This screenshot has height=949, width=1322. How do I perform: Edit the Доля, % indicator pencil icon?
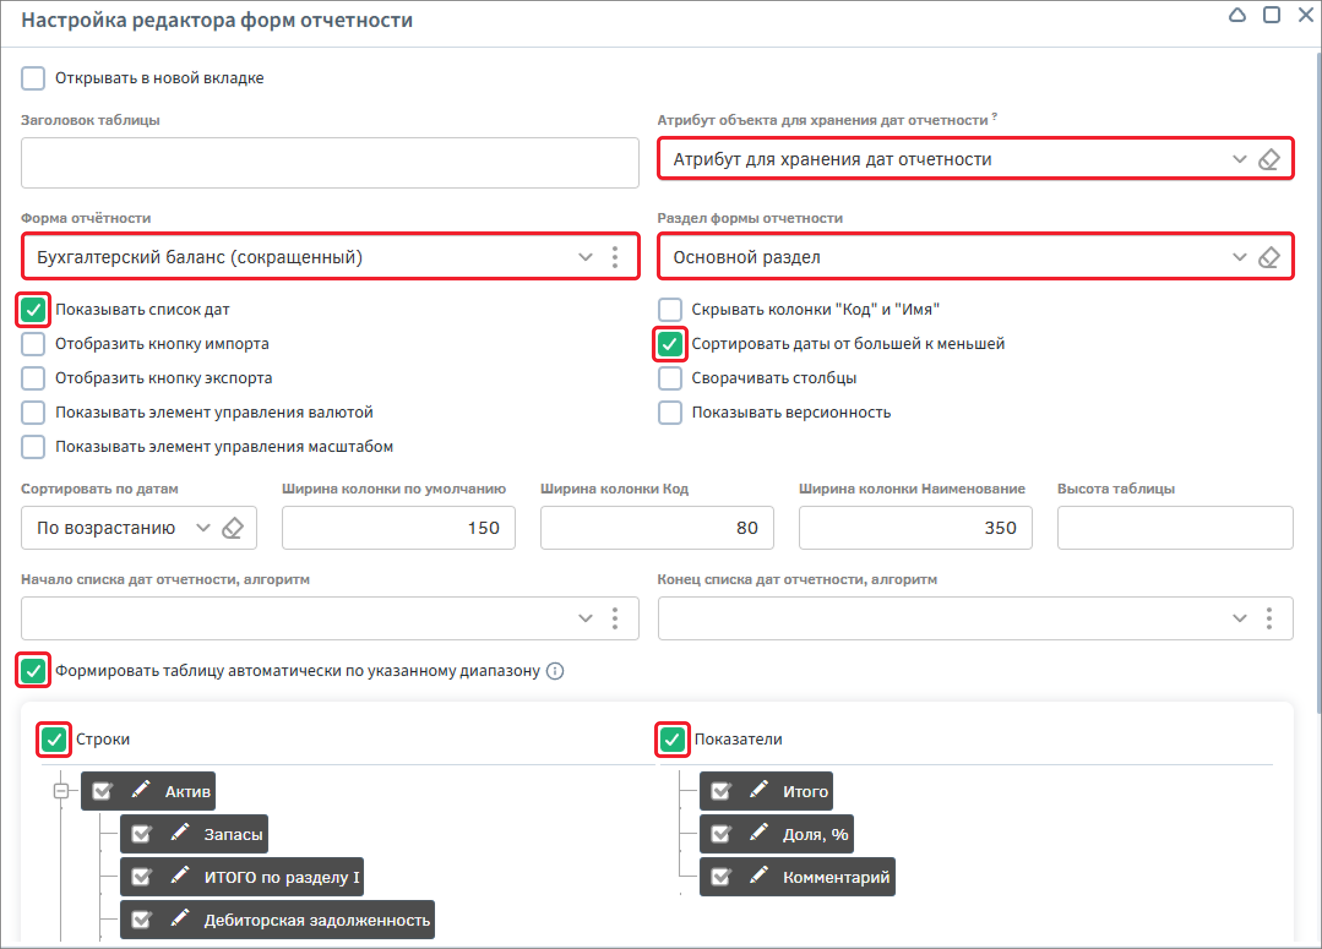pos(759,833)
